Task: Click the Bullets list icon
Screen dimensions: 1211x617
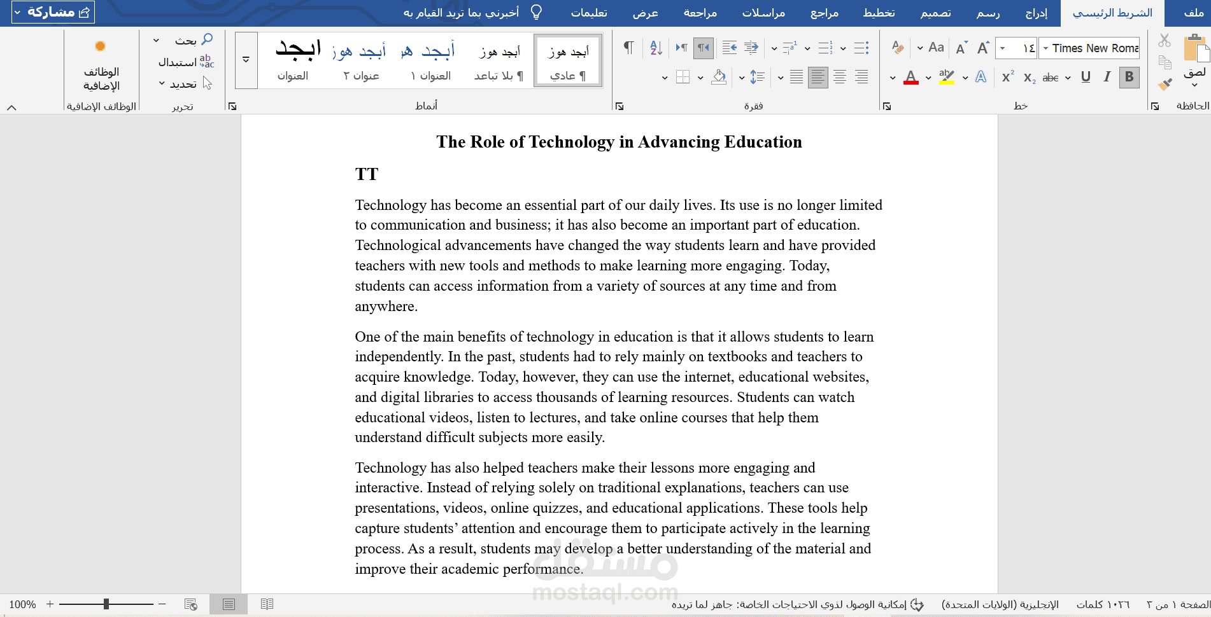Action: [x=861, y=48]
